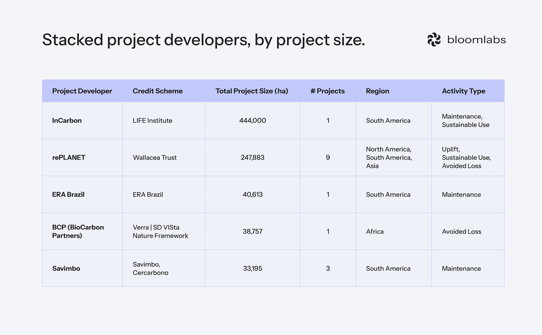542x335 pixels.
Task: Click the 3 projects count cell
Action: [x=328, y=268]
